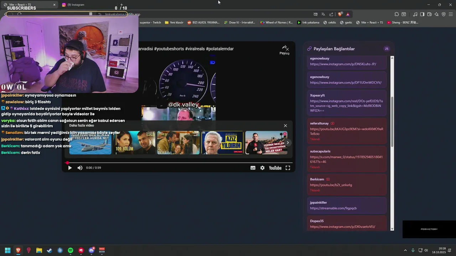The image size is (456, 256).
Task: Open the 109. Bölüm suggested video
Action: point(134,143)
